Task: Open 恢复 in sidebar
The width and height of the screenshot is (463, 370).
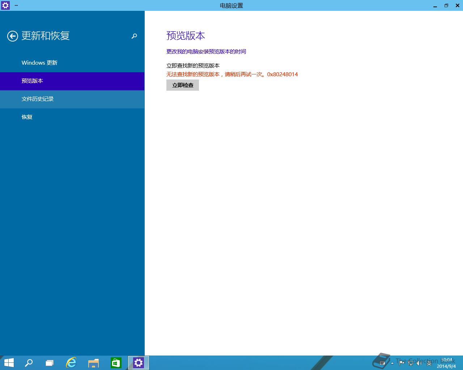Action: coord(72,117)
